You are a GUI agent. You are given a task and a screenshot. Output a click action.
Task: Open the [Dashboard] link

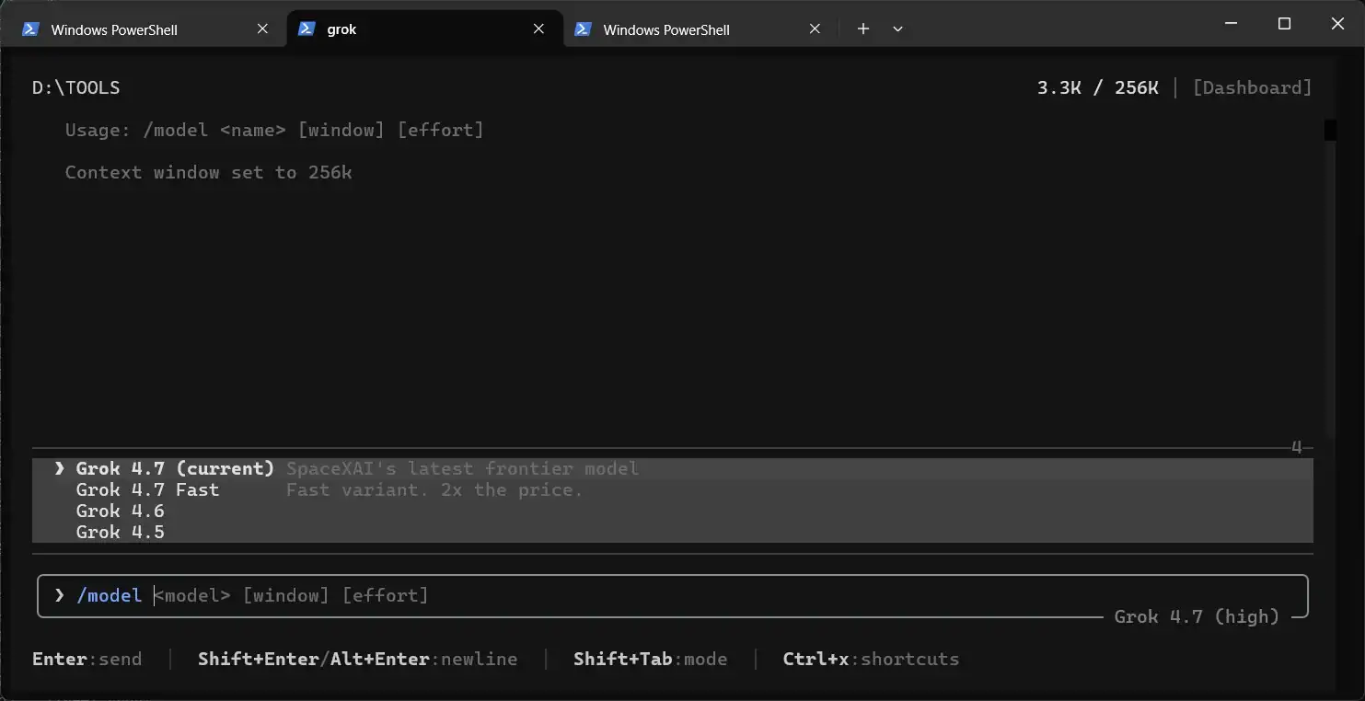1252,87
